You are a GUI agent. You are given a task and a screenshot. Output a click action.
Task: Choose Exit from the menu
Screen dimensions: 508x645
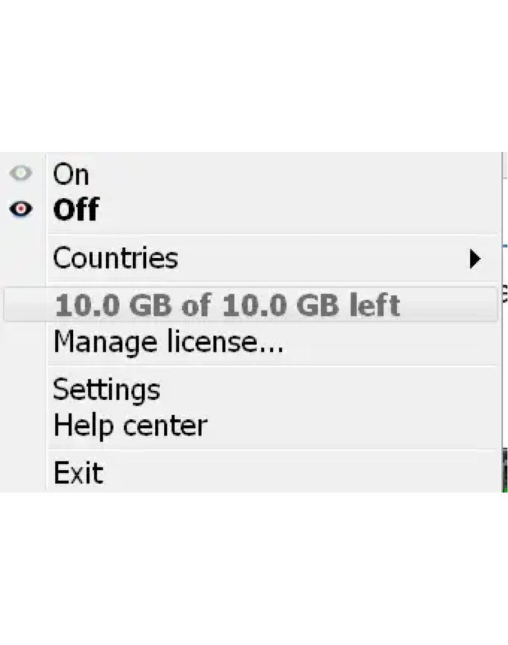coord(78,473)
